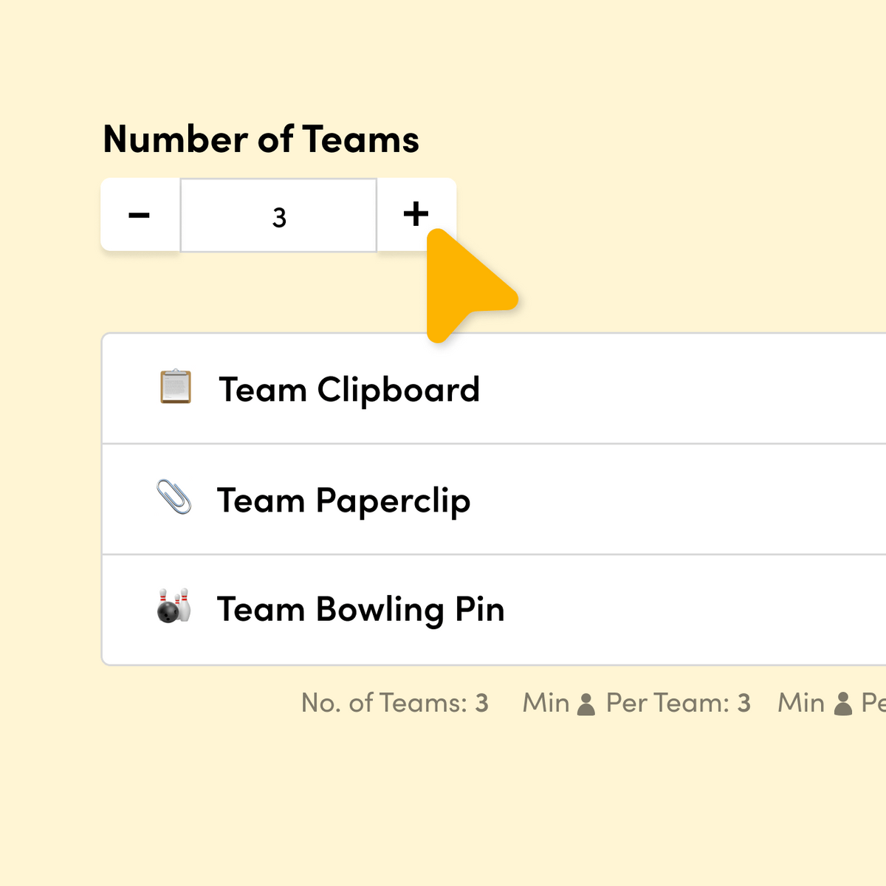Image resolution: width=886 pixels, height=886 pixels.
Task: Click empty space right of Team Paperclip name
Action: click(x=664, y=500)
